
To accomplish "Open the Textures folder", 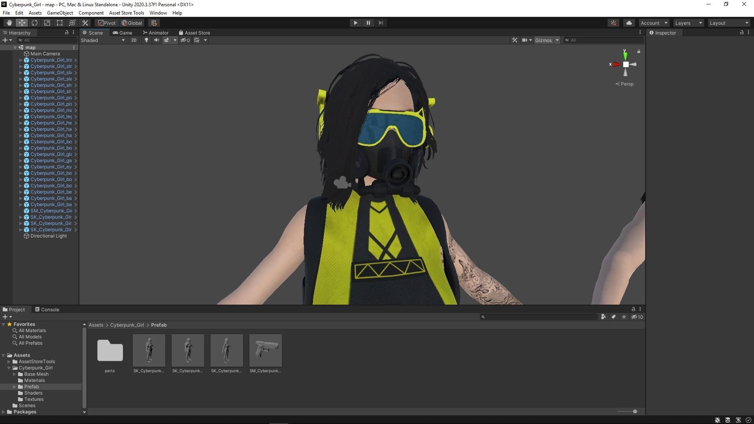I will [34, 399].
